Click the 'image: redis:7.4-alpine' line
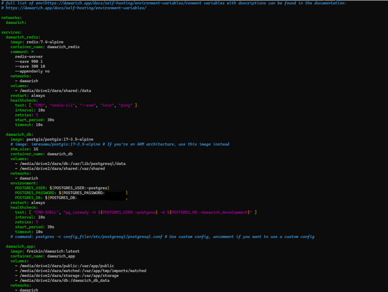The width and height of the screenshot is (388, 292). point(37,42)
